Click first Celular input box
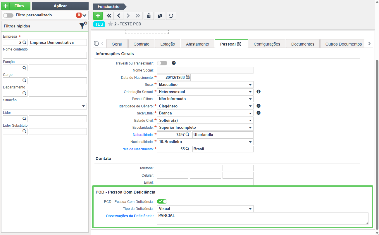This screenshot has width=379, height=235. click(173, 175)
